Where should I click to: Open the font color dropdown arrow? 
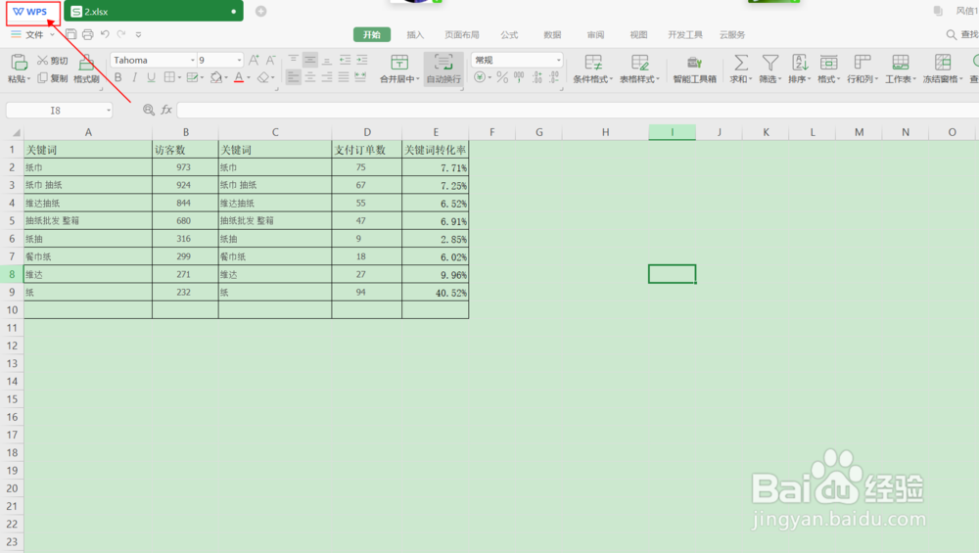pos(249,78)
